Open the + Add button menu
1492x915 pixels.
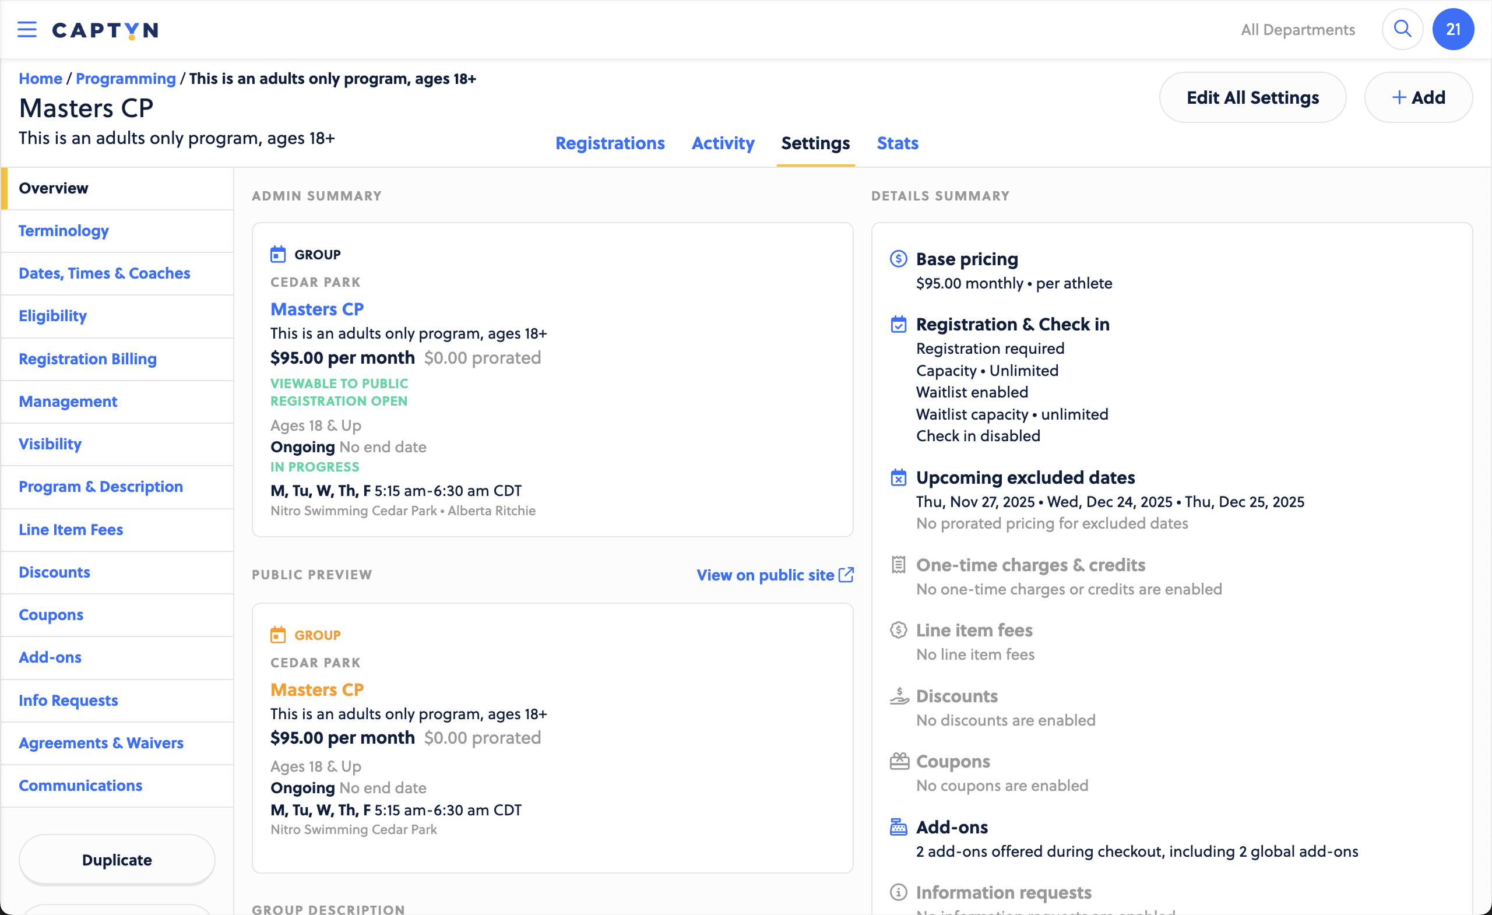1417,97
